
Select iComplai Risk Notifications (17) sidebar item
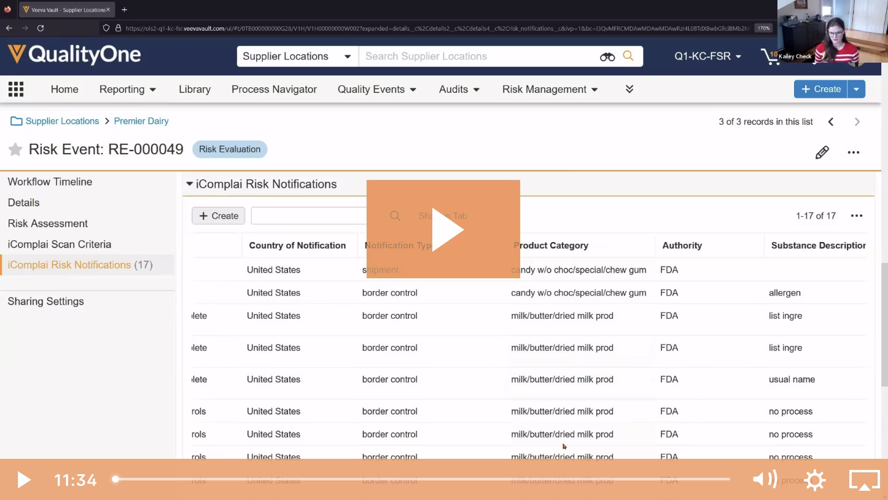point(87,265)
